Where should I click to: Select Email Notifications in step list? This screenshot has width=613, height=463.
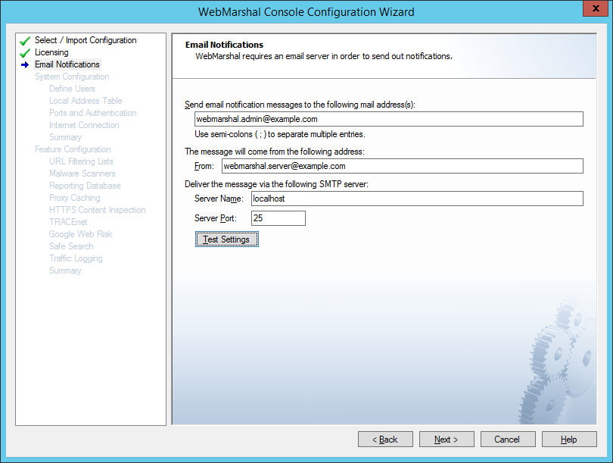pos(67,64)
